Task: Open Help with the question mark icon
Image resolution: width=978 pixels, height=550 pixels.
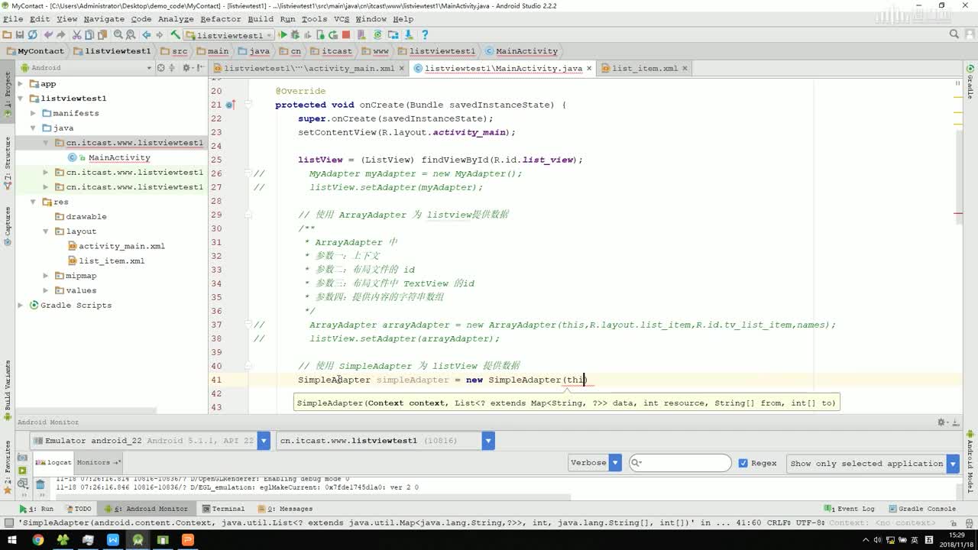Action: pyautogui.click(x=425, y=34)
